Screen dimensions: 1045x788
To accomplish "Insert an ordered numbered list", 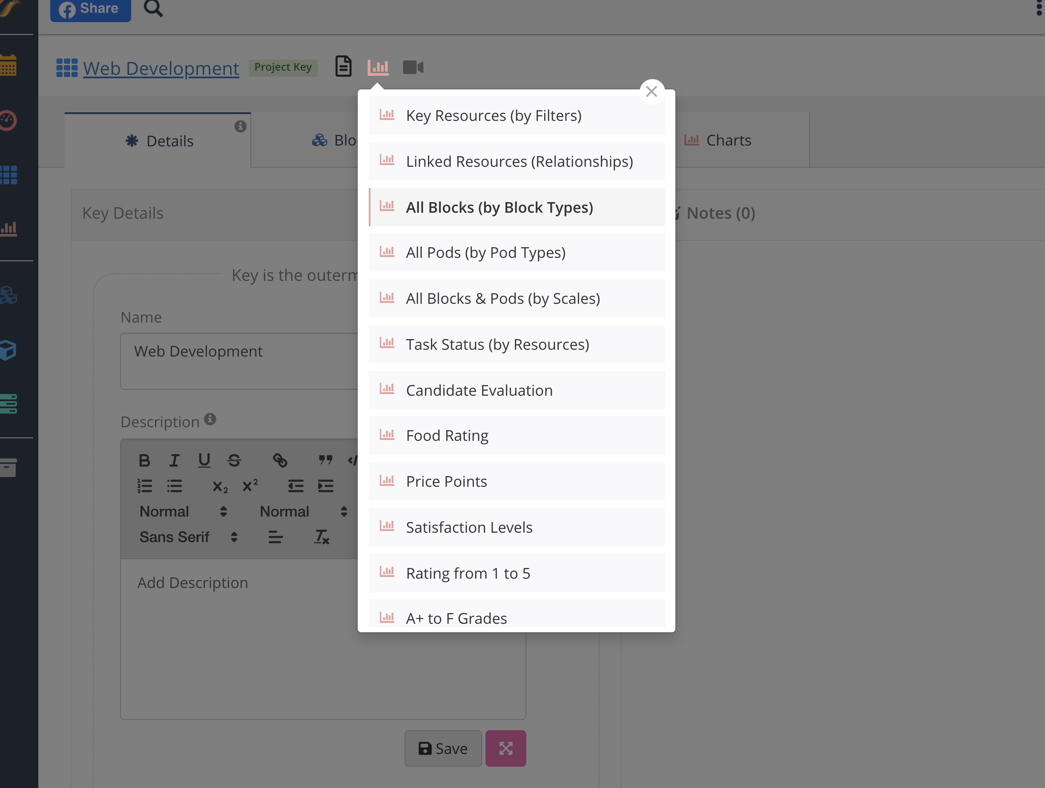I will (x=144, y=486).
